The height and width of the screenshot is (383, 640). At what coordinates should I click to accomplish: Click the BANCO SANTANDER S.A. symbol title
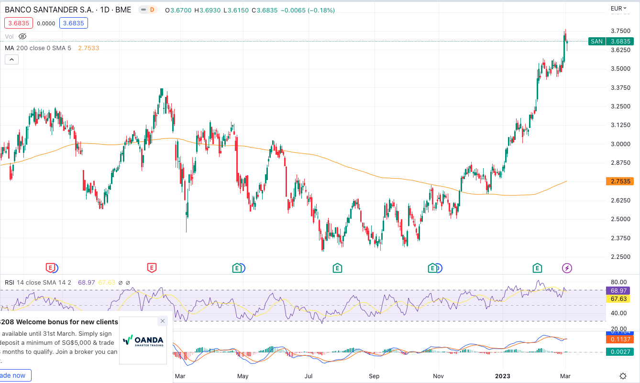click(x=68, y=10)
